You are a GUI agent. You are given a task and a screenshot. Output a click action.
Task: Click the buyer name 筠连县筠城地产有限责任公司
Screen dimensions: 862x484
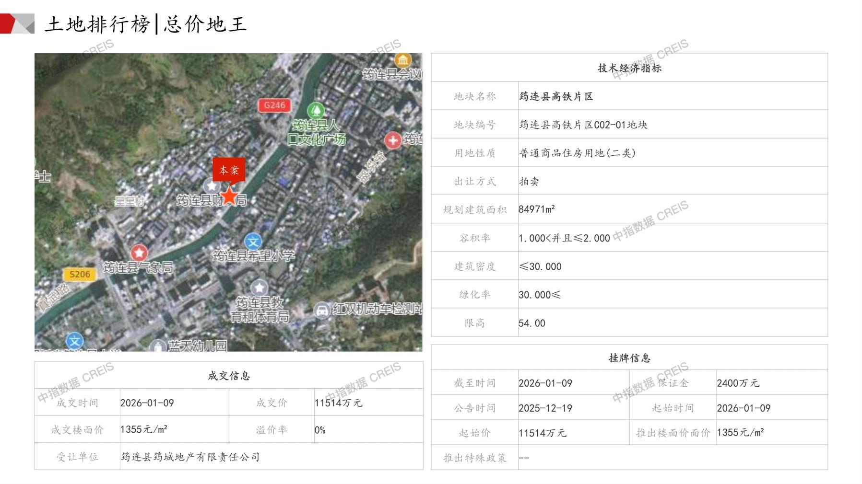190,457
